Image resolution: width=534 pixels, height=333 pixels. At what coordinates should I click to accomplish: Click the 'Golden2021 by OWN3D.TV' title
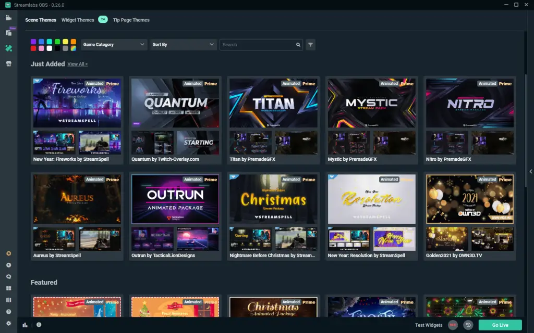454,255
